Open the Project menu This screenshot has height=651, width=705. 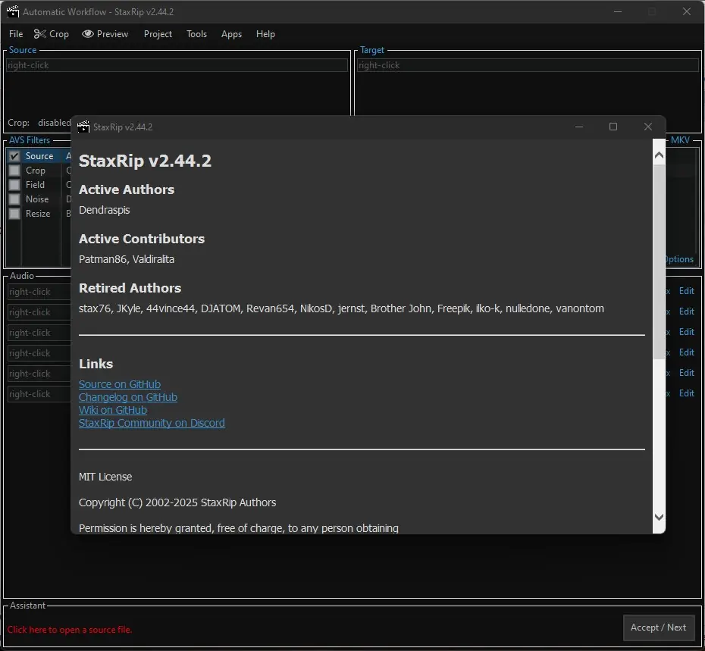(x=158, y=34)
